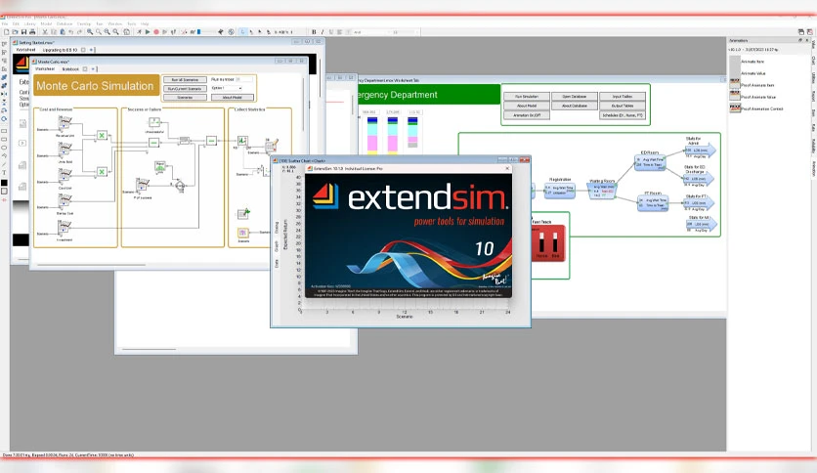Click the Stats for Admit arrow block

(x=700, y=150)
